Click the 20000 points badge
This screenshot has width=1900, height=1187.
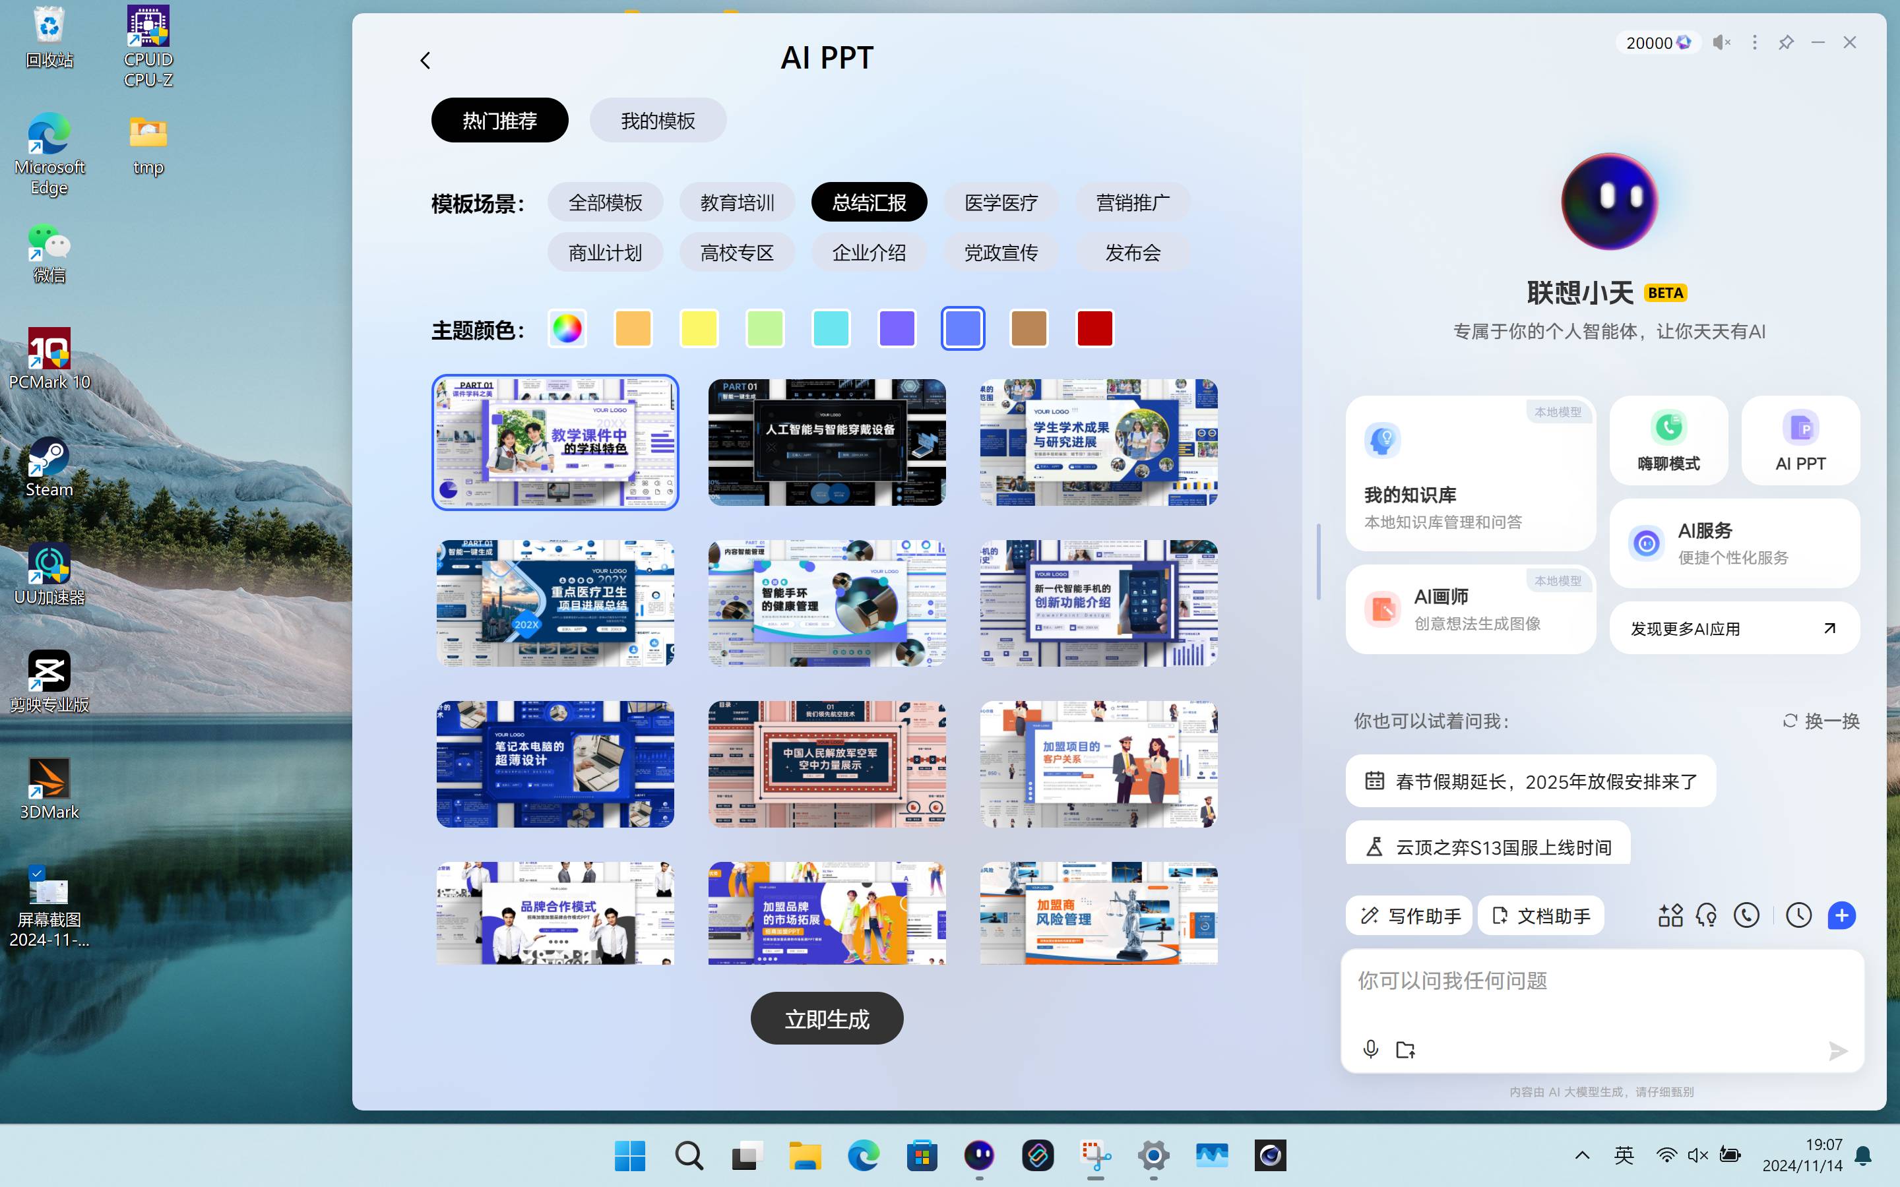pyautogui.click(x=1657, y=42)
